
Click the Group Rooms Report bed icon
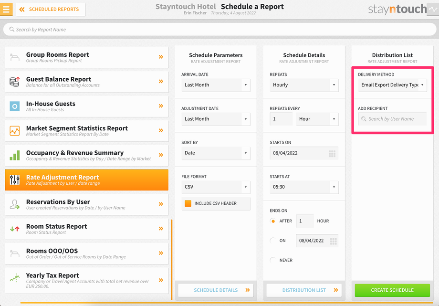(15, 57)
